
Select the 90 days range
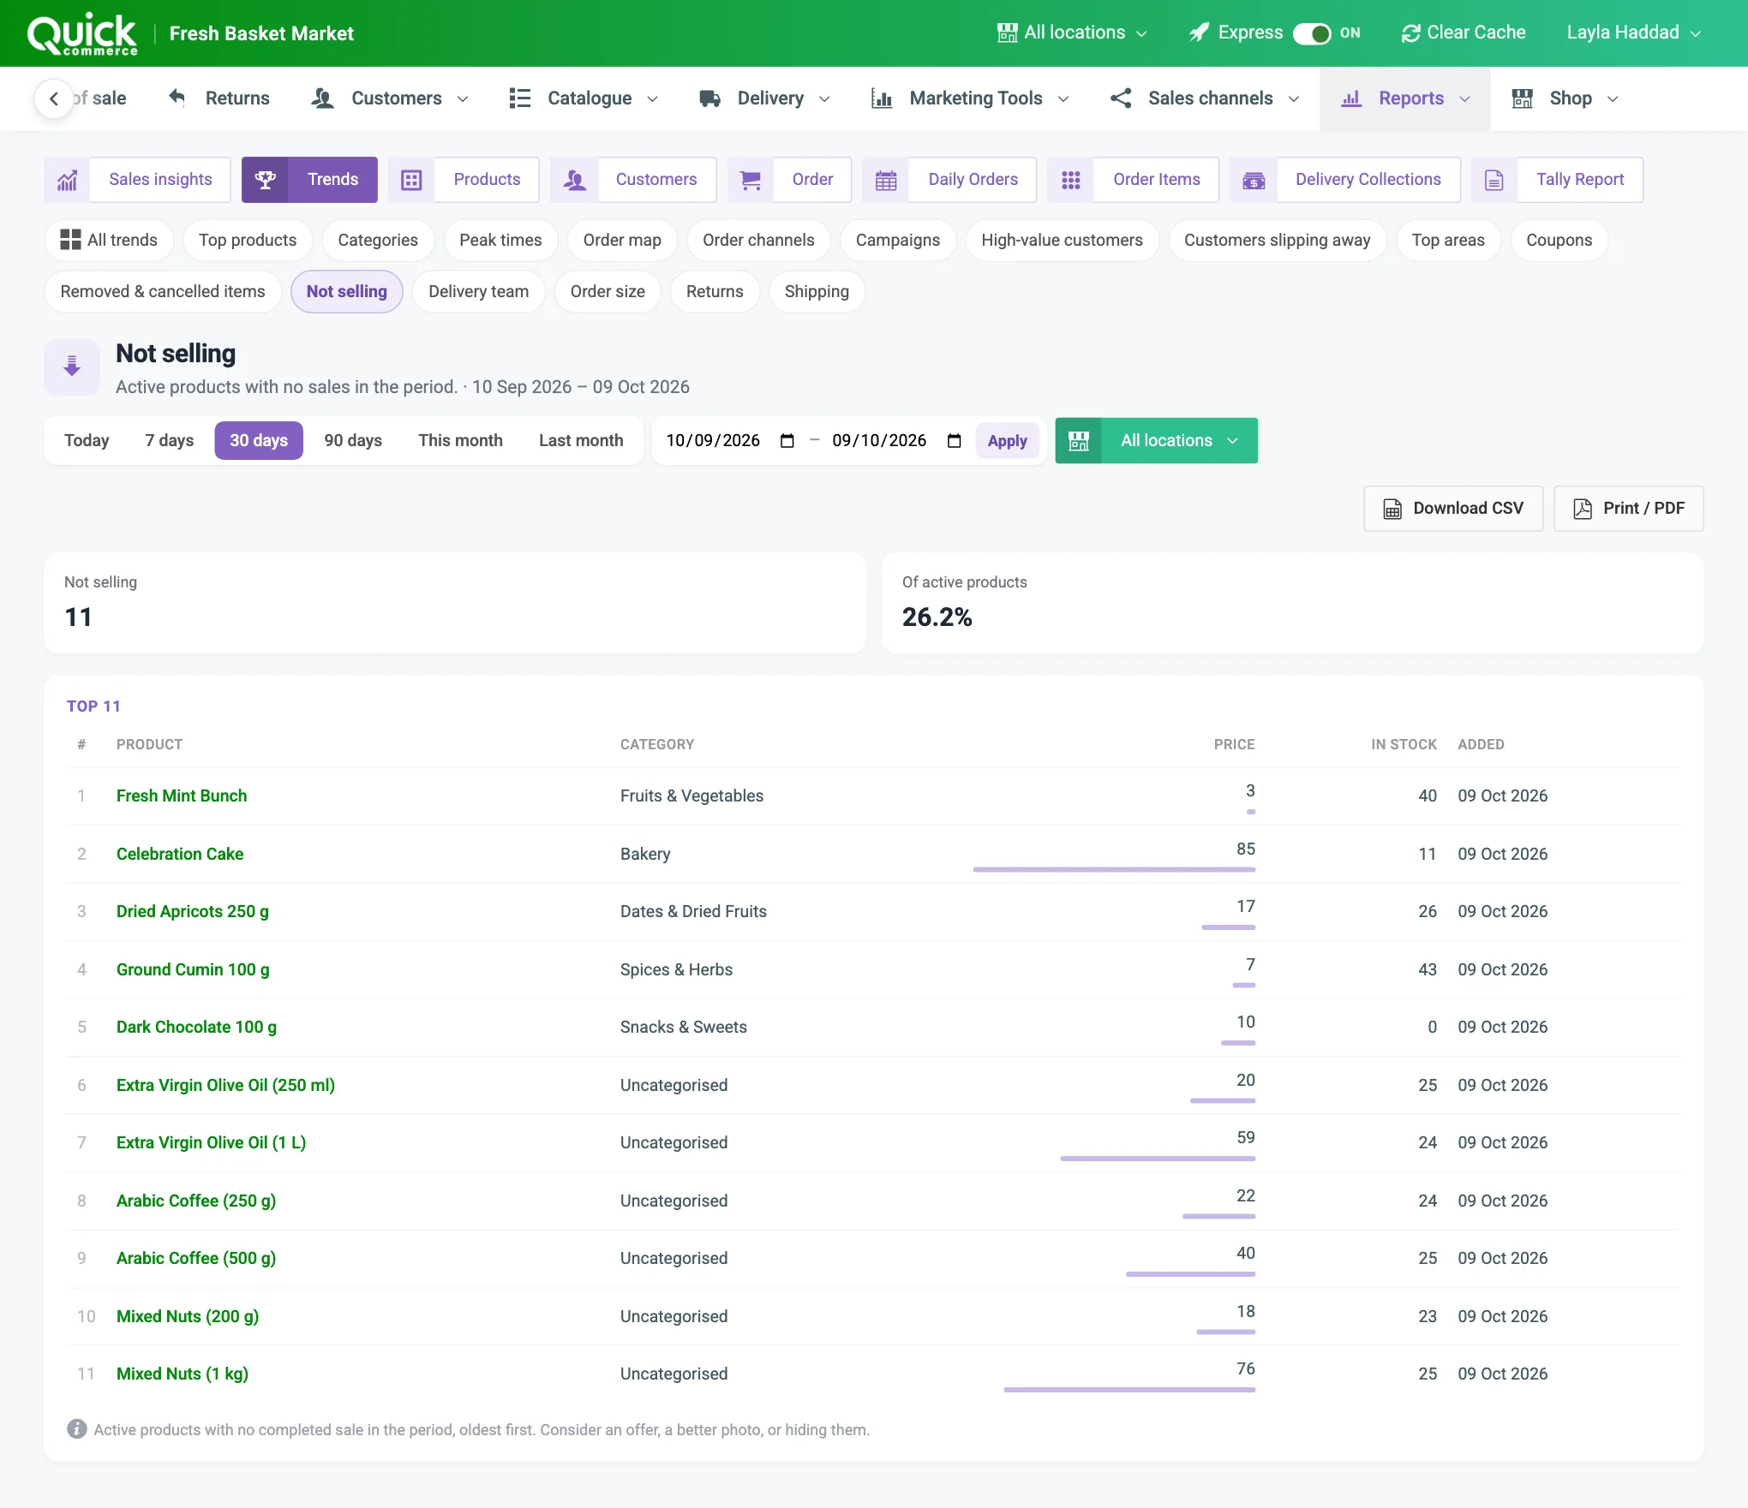click(353, 441)
